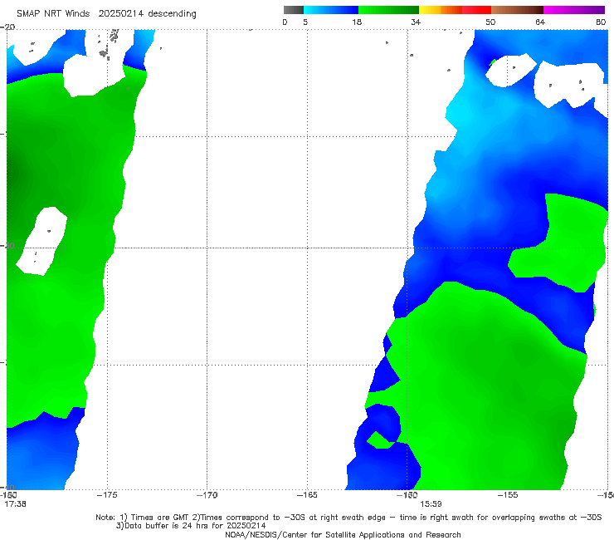Screen dimensions: 614x540
Task: Click the longitude label "-165"
Action: (307, 495)
